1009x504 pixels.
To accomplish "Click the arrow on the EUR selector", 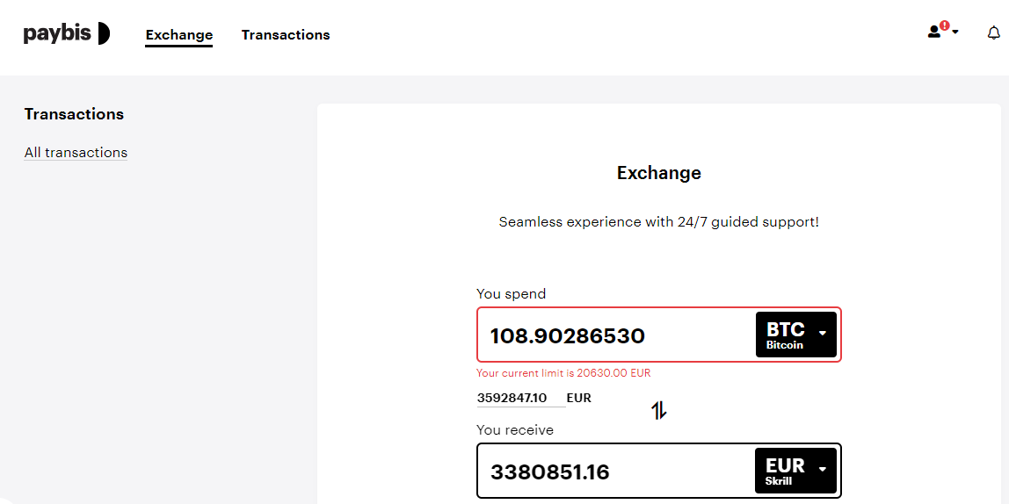I will click(822, 469).
